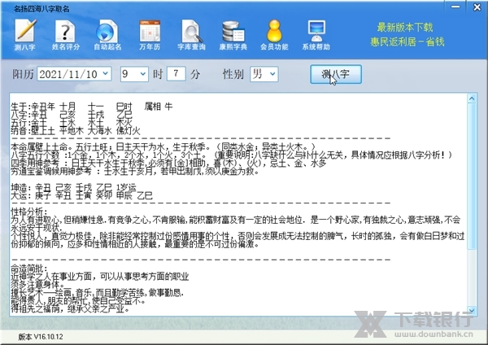Image resolution: width=488 pixels, height=345 pixels.
Task: Click the 版本 V16.10.12 status text
Action: point(41,337)
